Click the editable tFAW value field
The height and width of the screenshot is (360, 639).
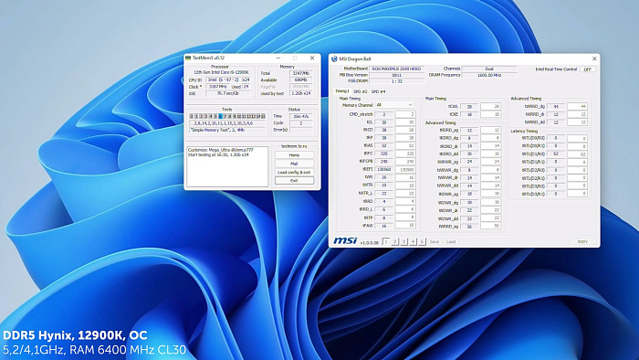pos(405,225)
